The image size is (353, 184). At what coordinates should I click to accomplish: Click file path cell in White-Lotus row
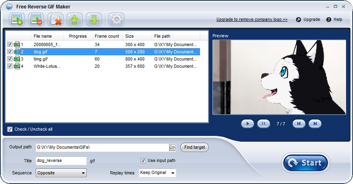(175, 66)
